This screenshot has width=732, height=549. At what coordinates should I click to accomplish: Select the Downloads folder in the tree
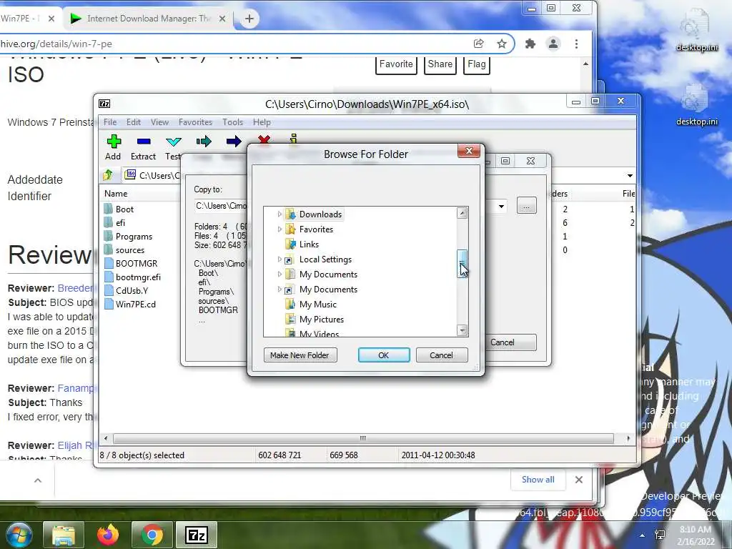coord(320,214)
